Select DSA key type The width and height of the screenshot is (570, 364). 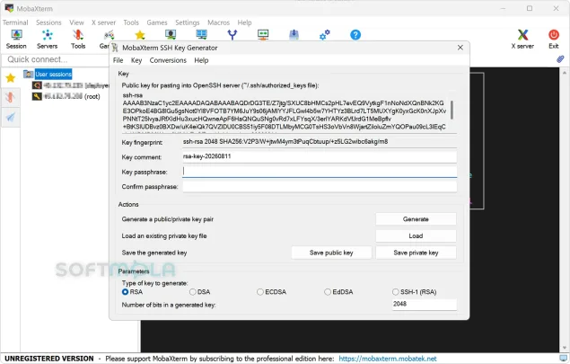(193, 292)
